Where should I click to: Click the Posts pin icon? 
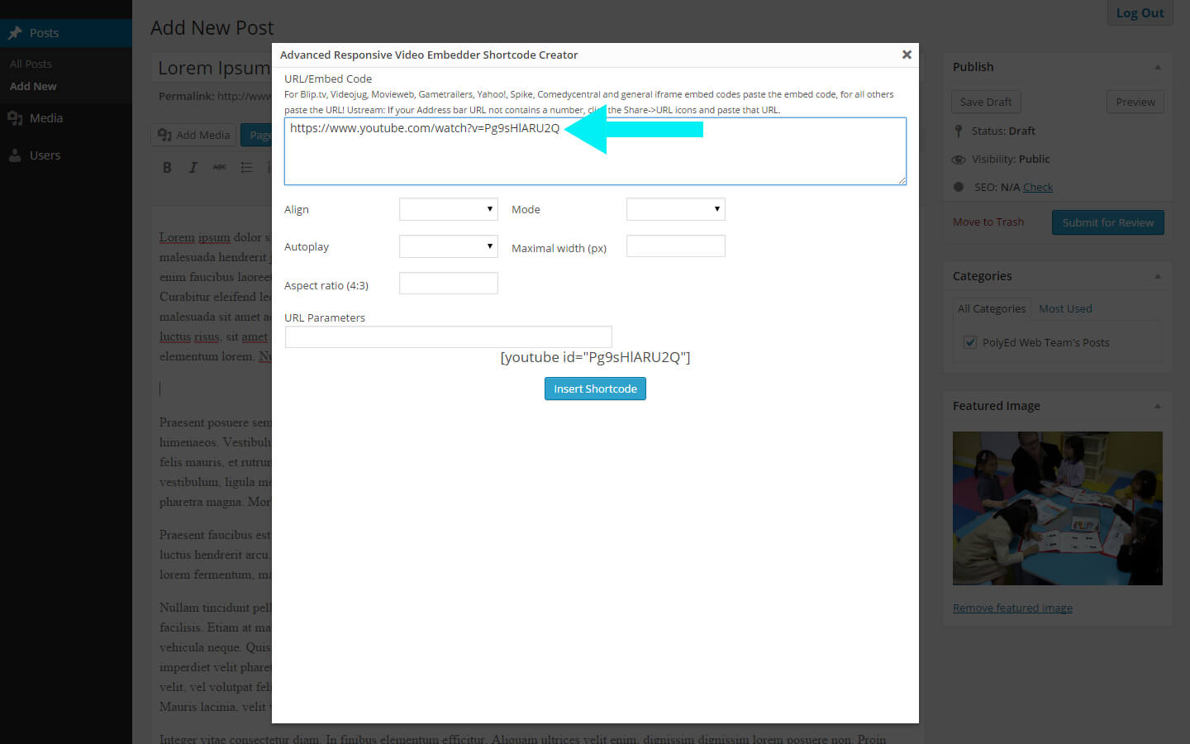pyautogui.click(x=15, y=33)
